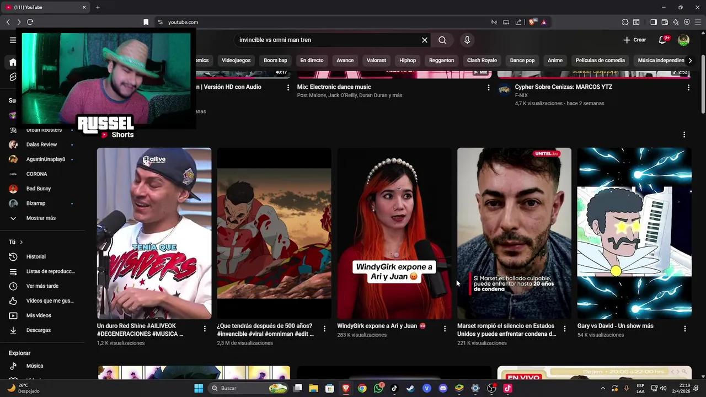Screen dimensions: 706x397
Task: Open the CORONA channel subscription
Action: (41, 174)
